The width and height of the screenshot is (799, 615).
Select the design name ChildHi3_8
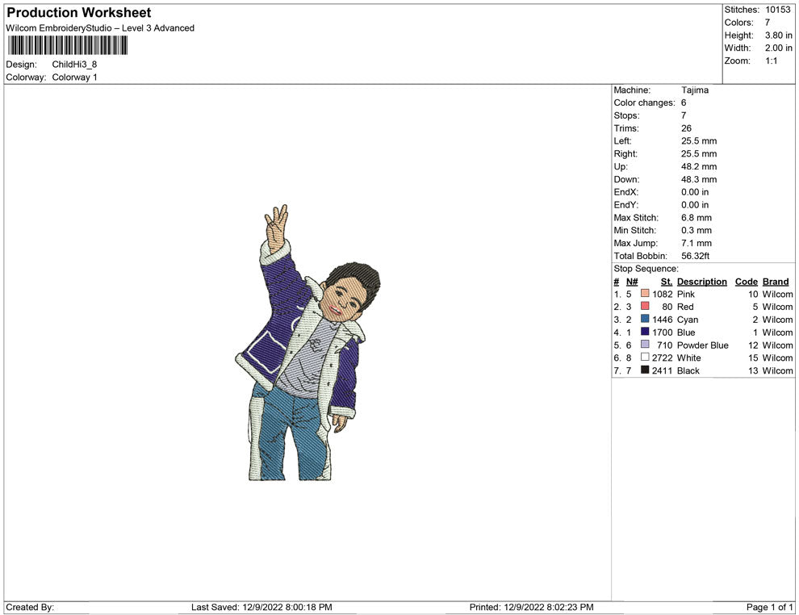(75, 65)
